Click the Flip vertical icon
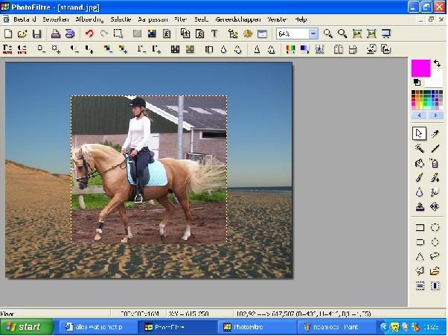Screen dimensions: 448x336 point(353,49)
